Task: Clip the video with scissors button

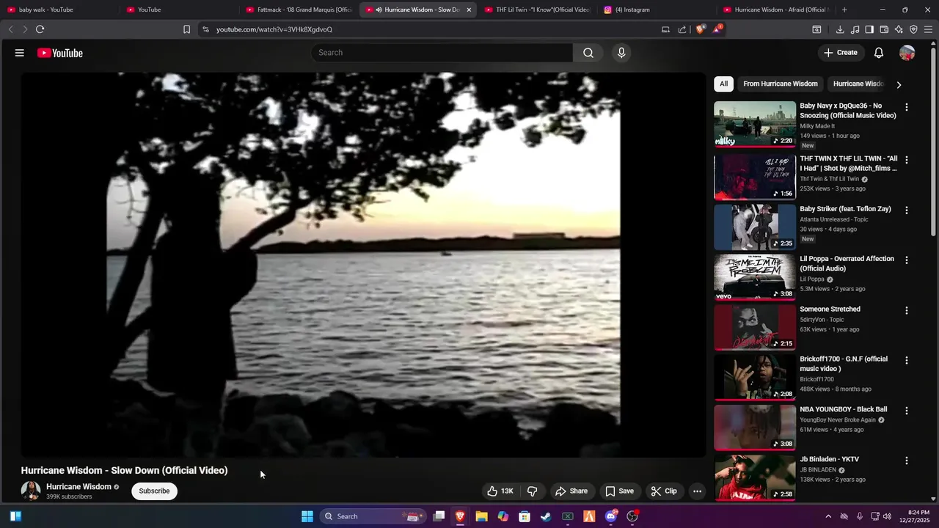Action: coord(664,491)
